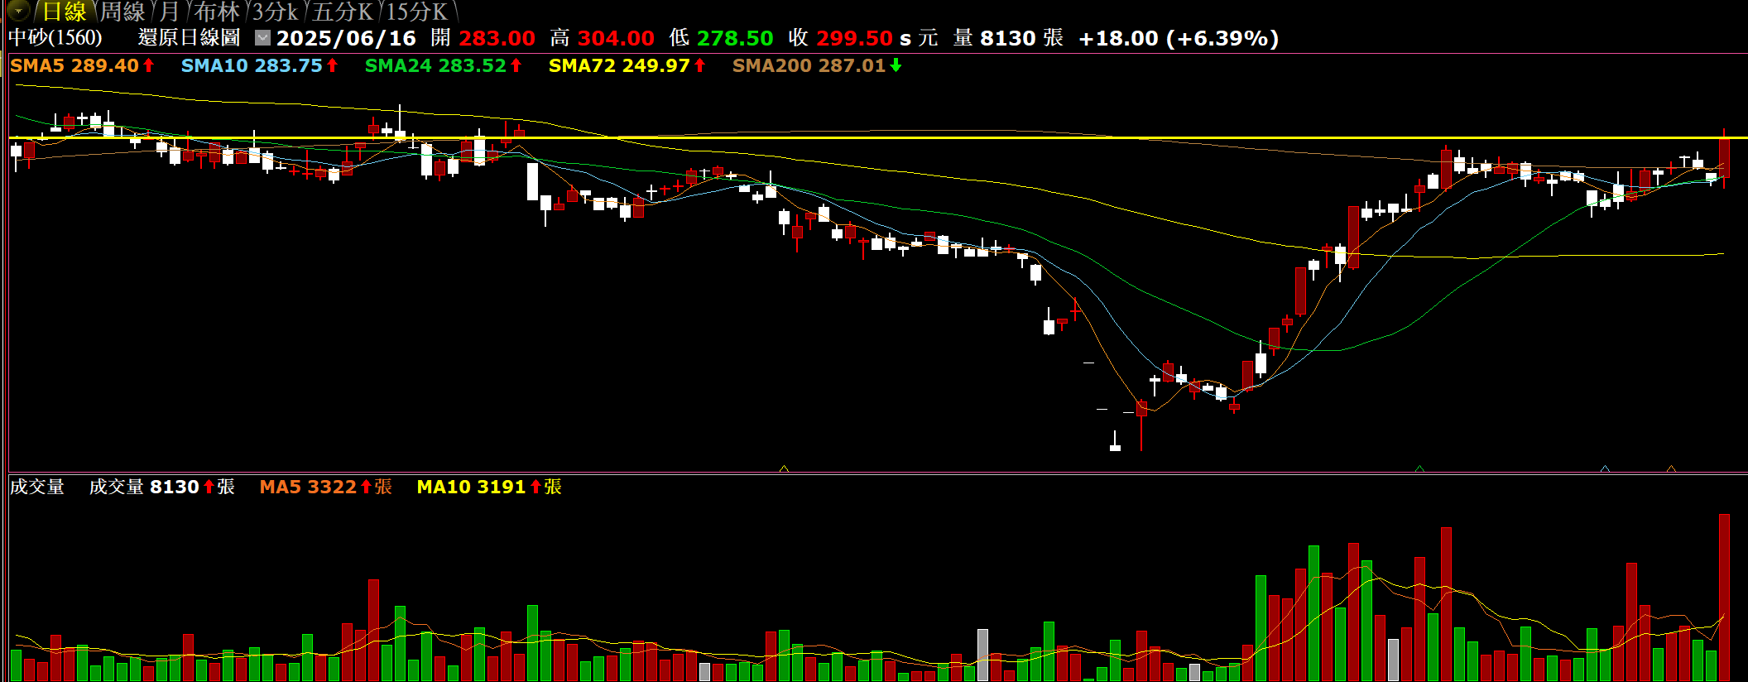Open the 布林 Bollinger tab

click(217, 12)
